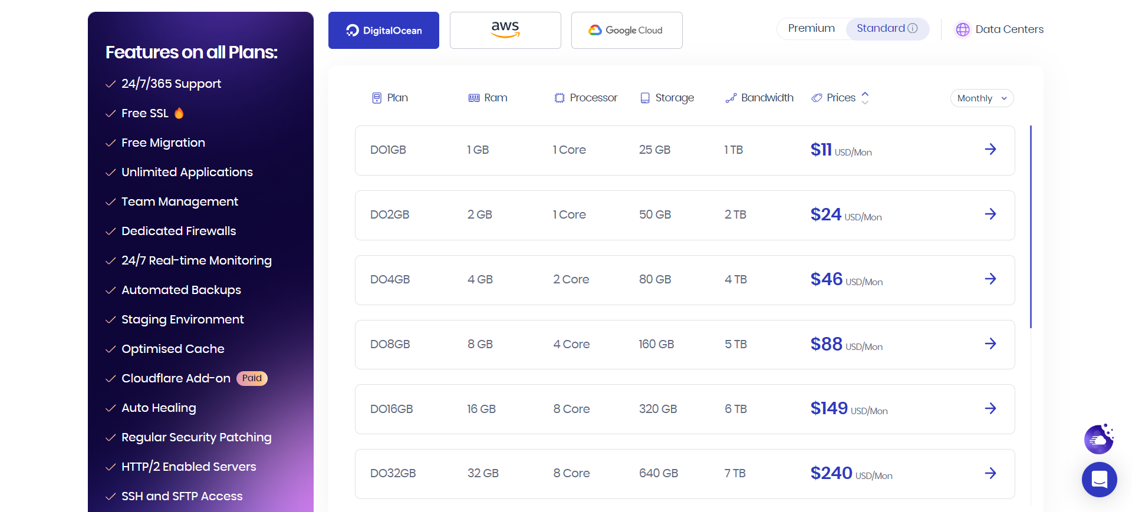Select the $11 USD/Mon price
The width and height of the screenshot is (1132, 512).
coord(841,150)
